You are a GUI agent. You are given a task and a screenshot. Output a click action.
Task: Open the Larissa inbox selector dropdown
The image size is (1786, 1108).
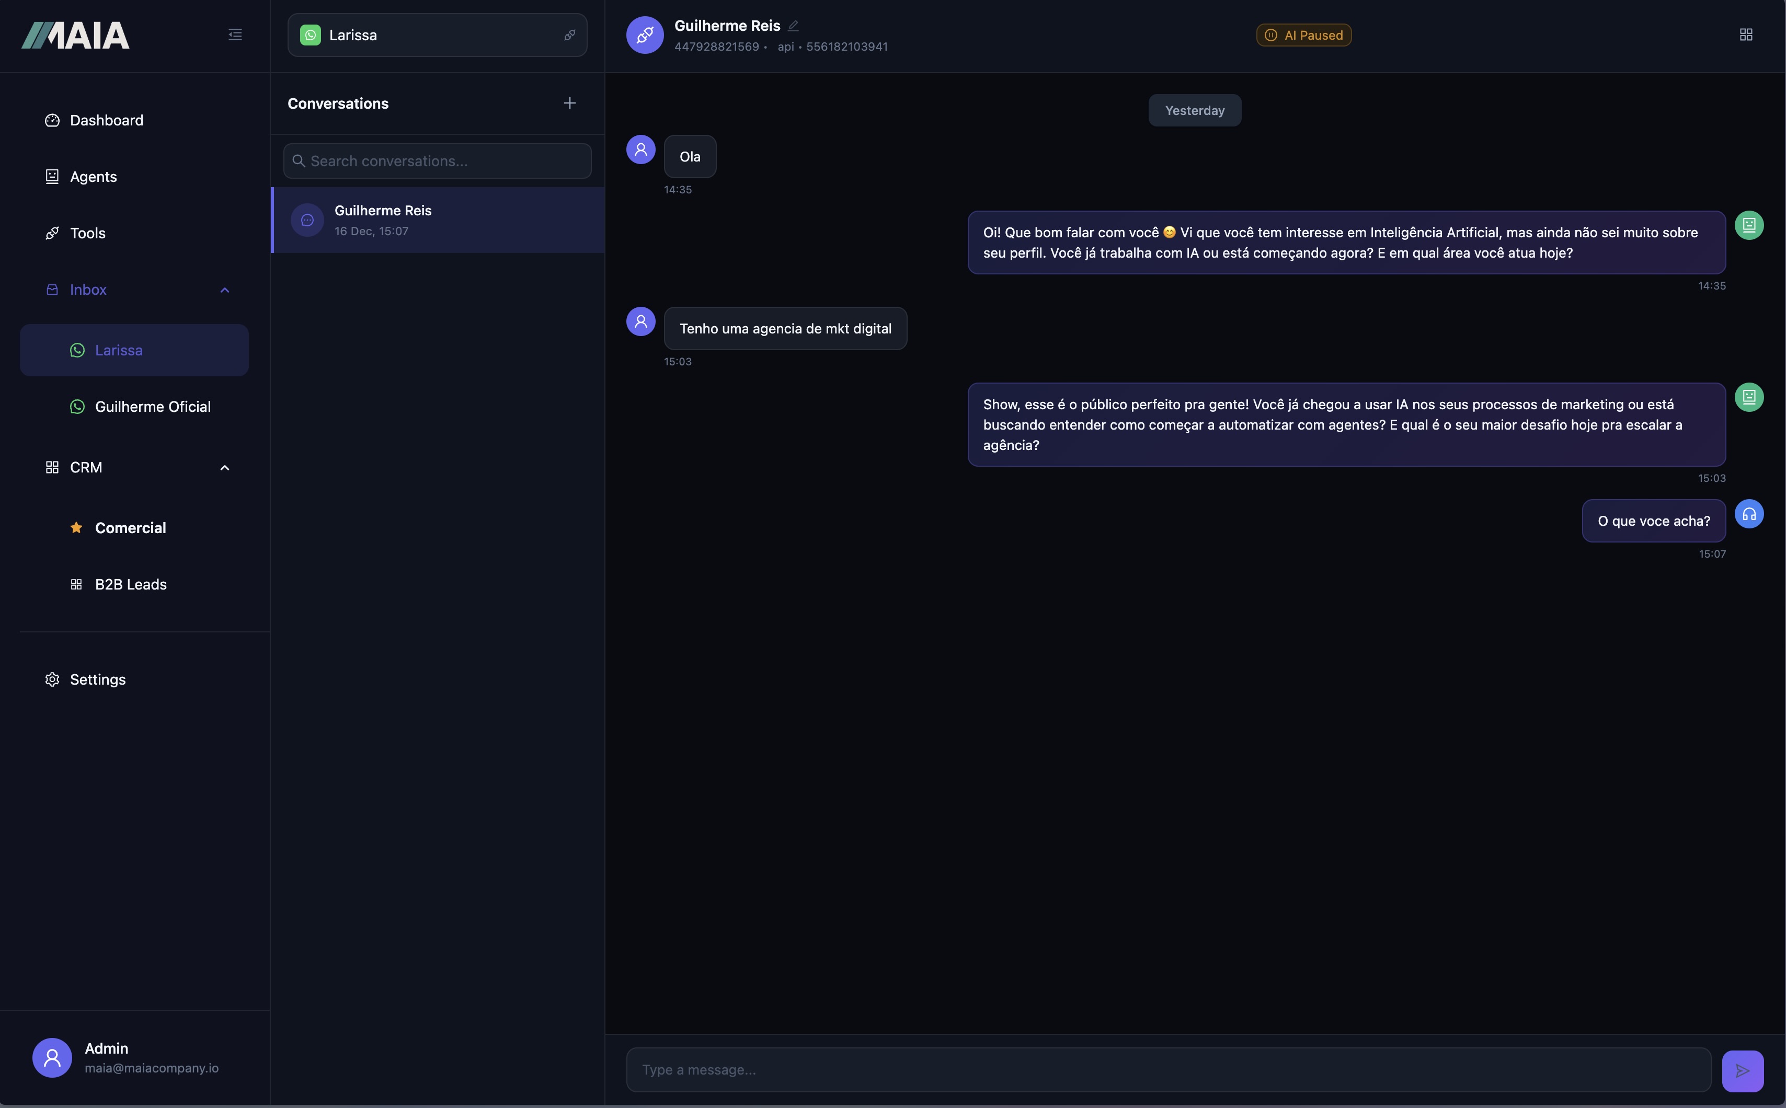437,35
